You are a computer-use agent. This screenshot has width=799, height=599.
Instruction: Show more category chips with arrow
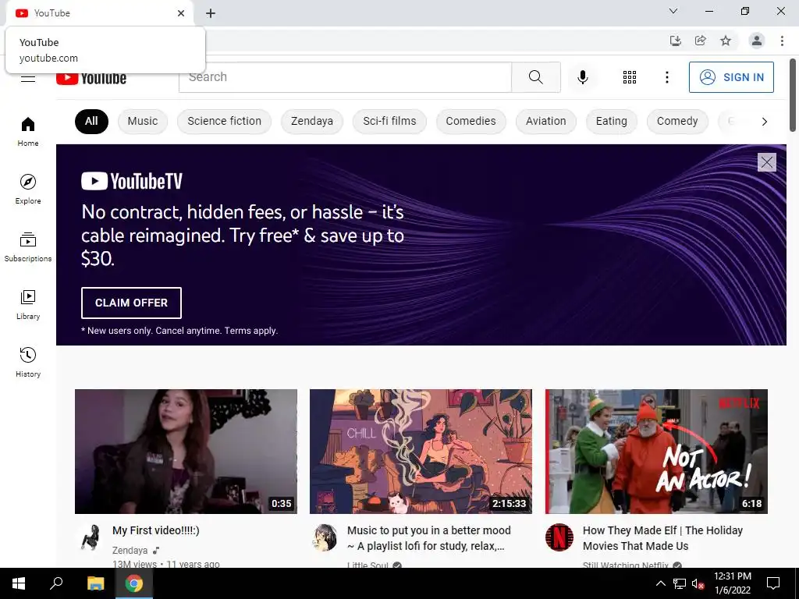click(764, 121)
